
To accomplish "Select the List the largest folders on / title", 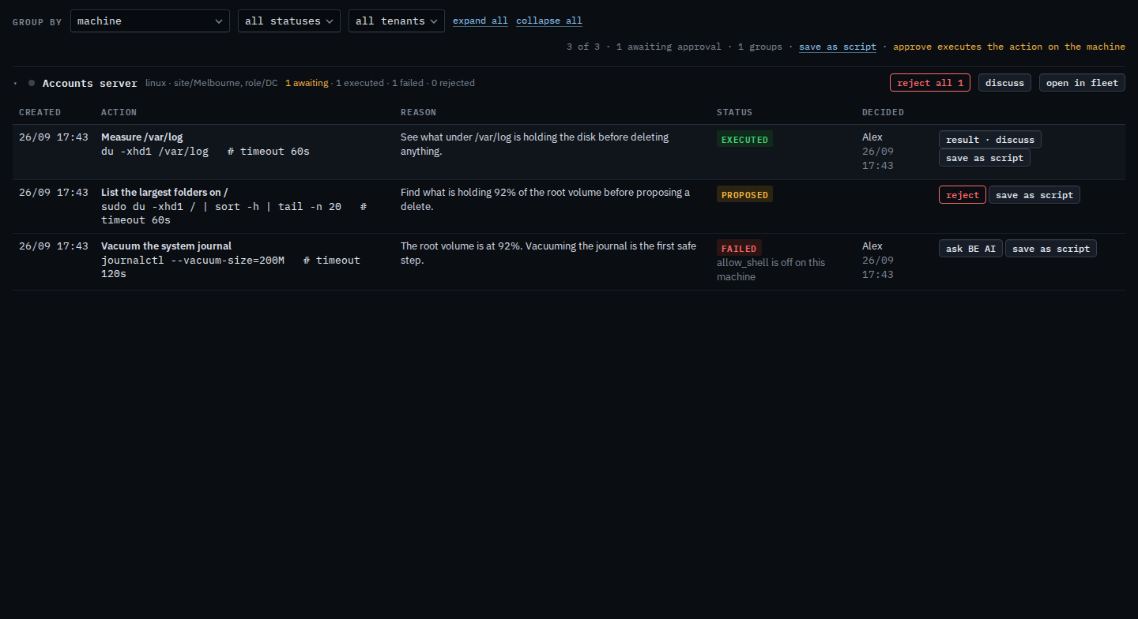I will (x=164, y=193).
